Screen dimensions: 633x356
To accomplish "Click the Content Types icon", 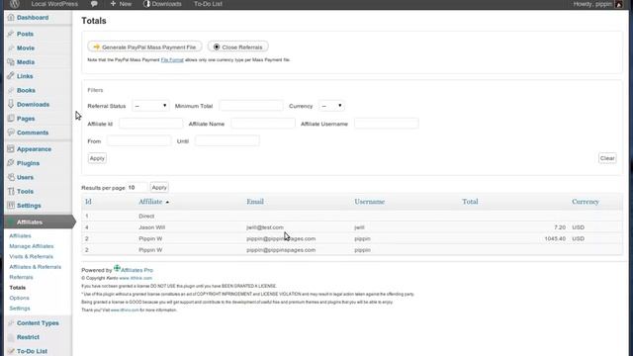I will 11,323.
